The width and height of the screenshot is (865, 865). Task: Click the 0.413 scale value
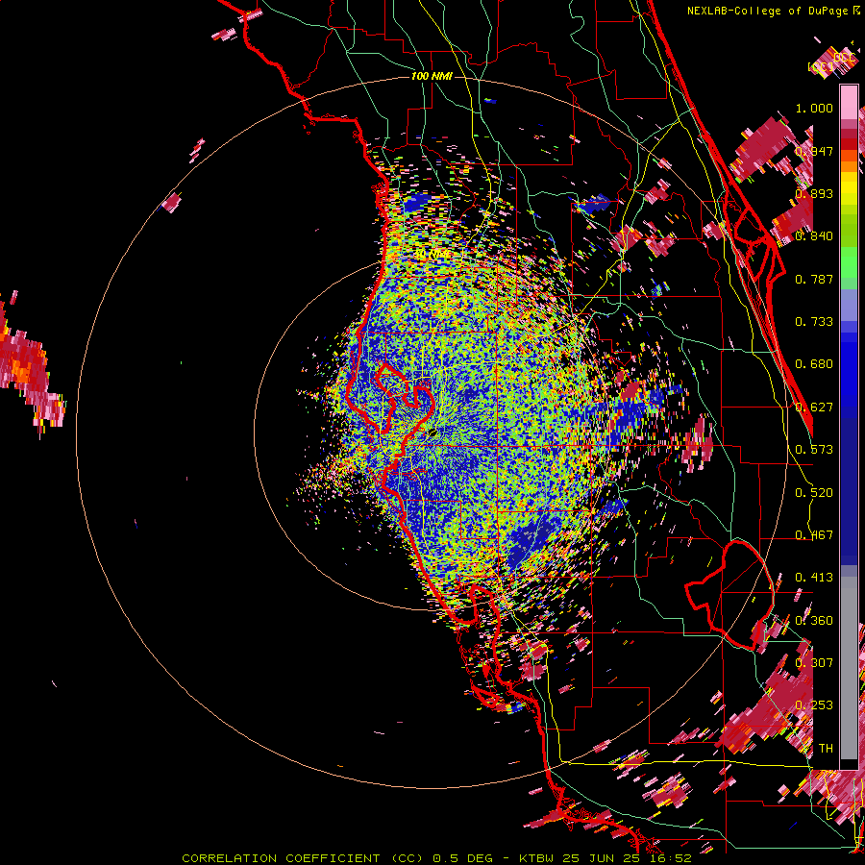pos(814,578)
